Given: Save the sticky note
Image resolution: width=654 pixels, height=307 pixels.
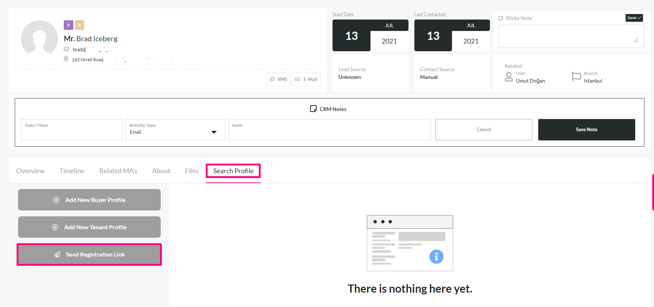Looking at the screenshot, I should pyautogui.click(x=634, y=18).
